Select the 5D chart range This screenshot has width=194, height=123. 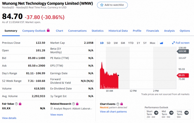coord(108,43)
